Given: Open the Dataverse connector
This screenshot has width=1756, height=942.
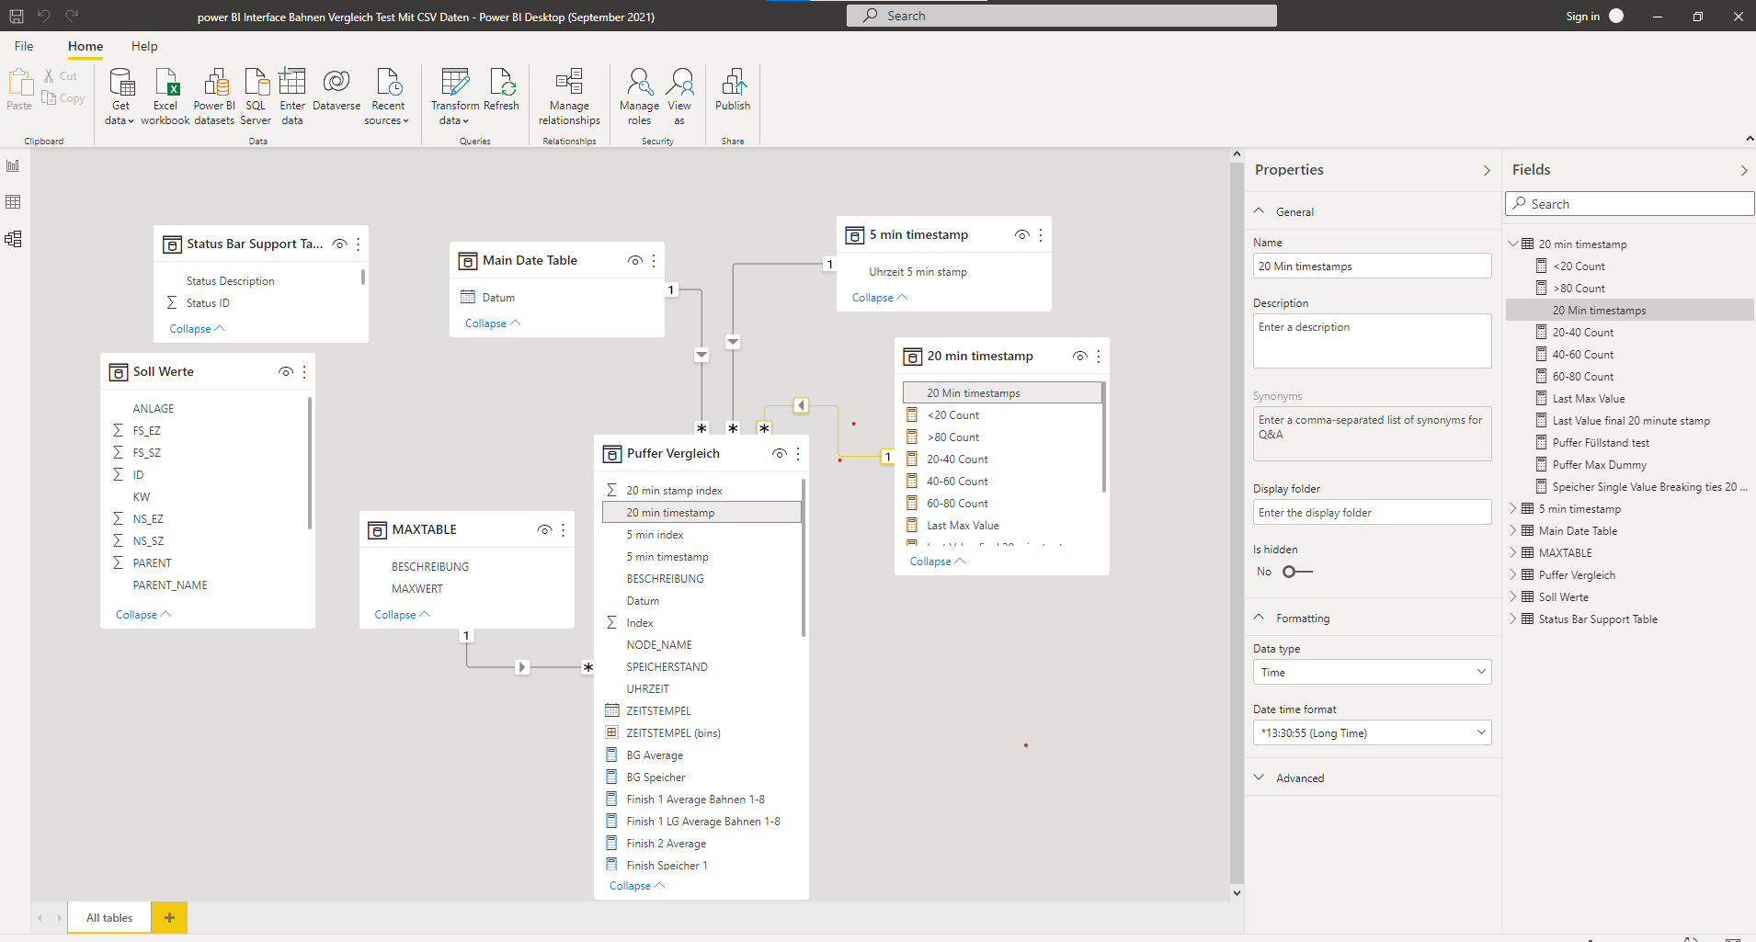Looking at the screenshot, I should (336, 90).
